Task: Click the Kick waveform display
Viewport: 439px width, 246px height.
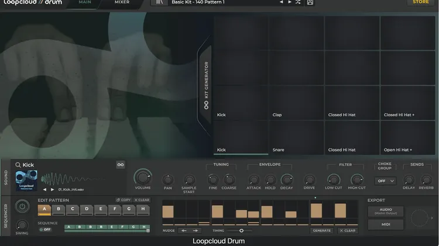Action: (x=73, y=179)
